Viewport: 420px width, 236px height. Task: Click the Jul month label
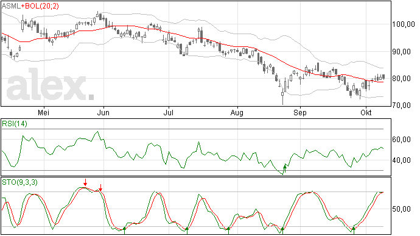coord(168,112)
